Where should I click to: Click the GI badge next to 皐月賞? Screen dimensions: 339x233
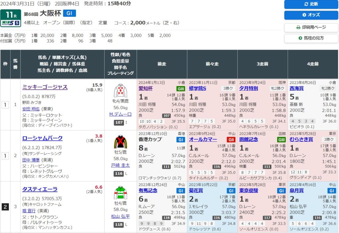pyautogui.click(x=332, y=191)
